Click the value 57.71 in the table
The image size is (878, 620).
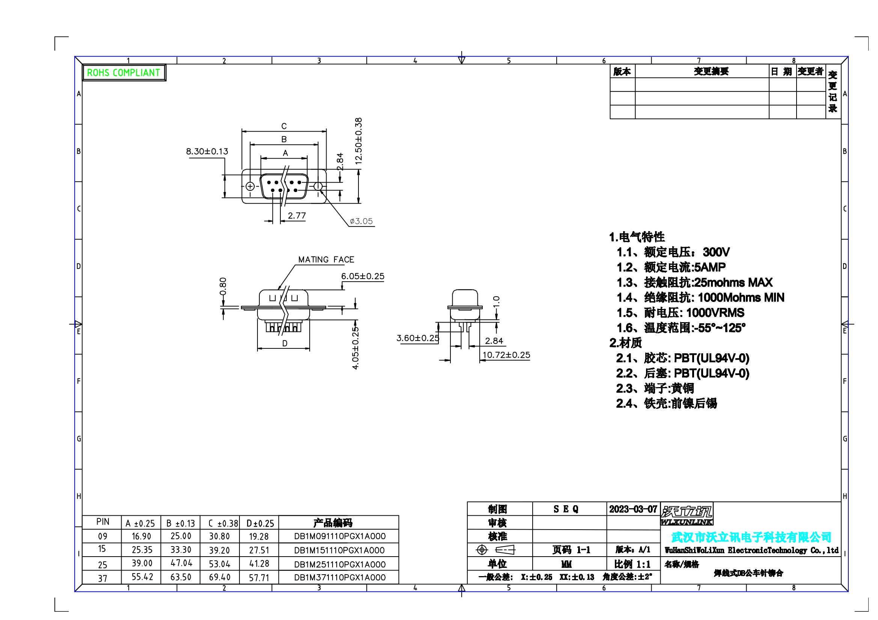(259, 578)
